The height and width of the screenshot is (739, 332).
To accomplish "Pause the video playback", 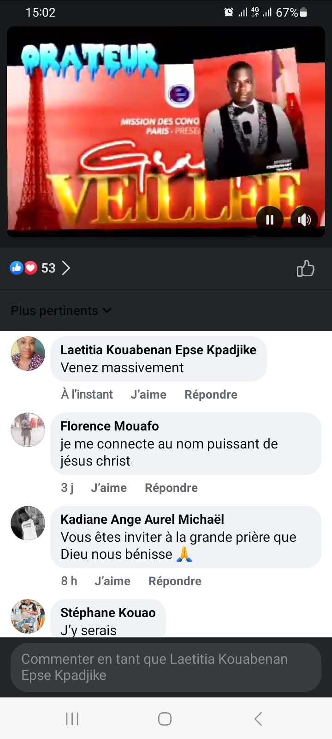I will click(270, 220).
